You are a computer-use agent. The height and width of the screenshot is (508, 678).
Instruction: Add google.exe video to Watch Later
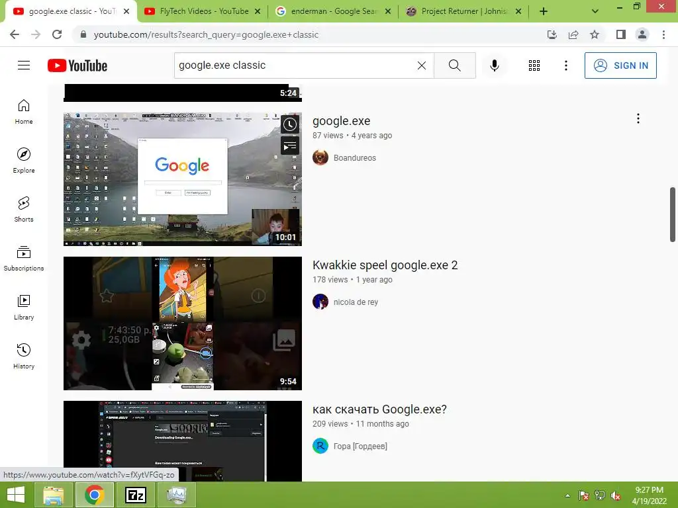click(x=290, y=124)
